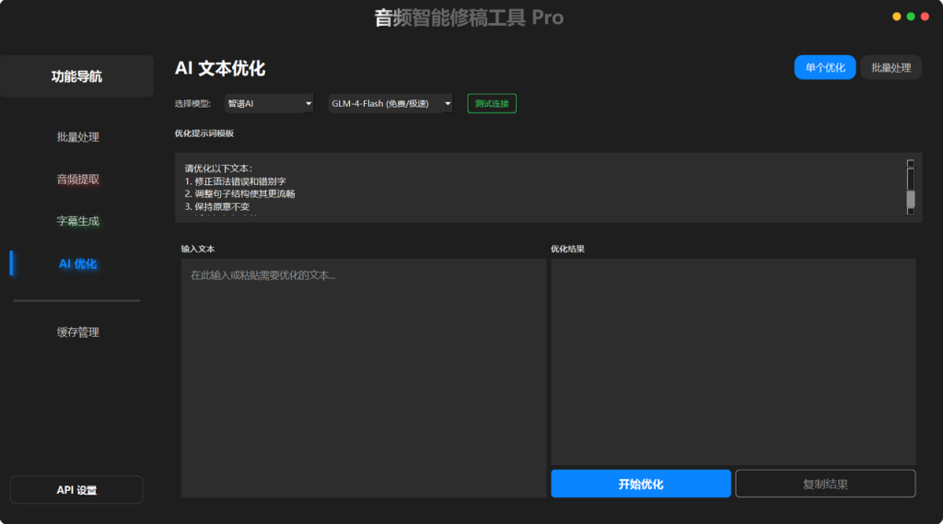Click the red close window dot

point(925,17)
